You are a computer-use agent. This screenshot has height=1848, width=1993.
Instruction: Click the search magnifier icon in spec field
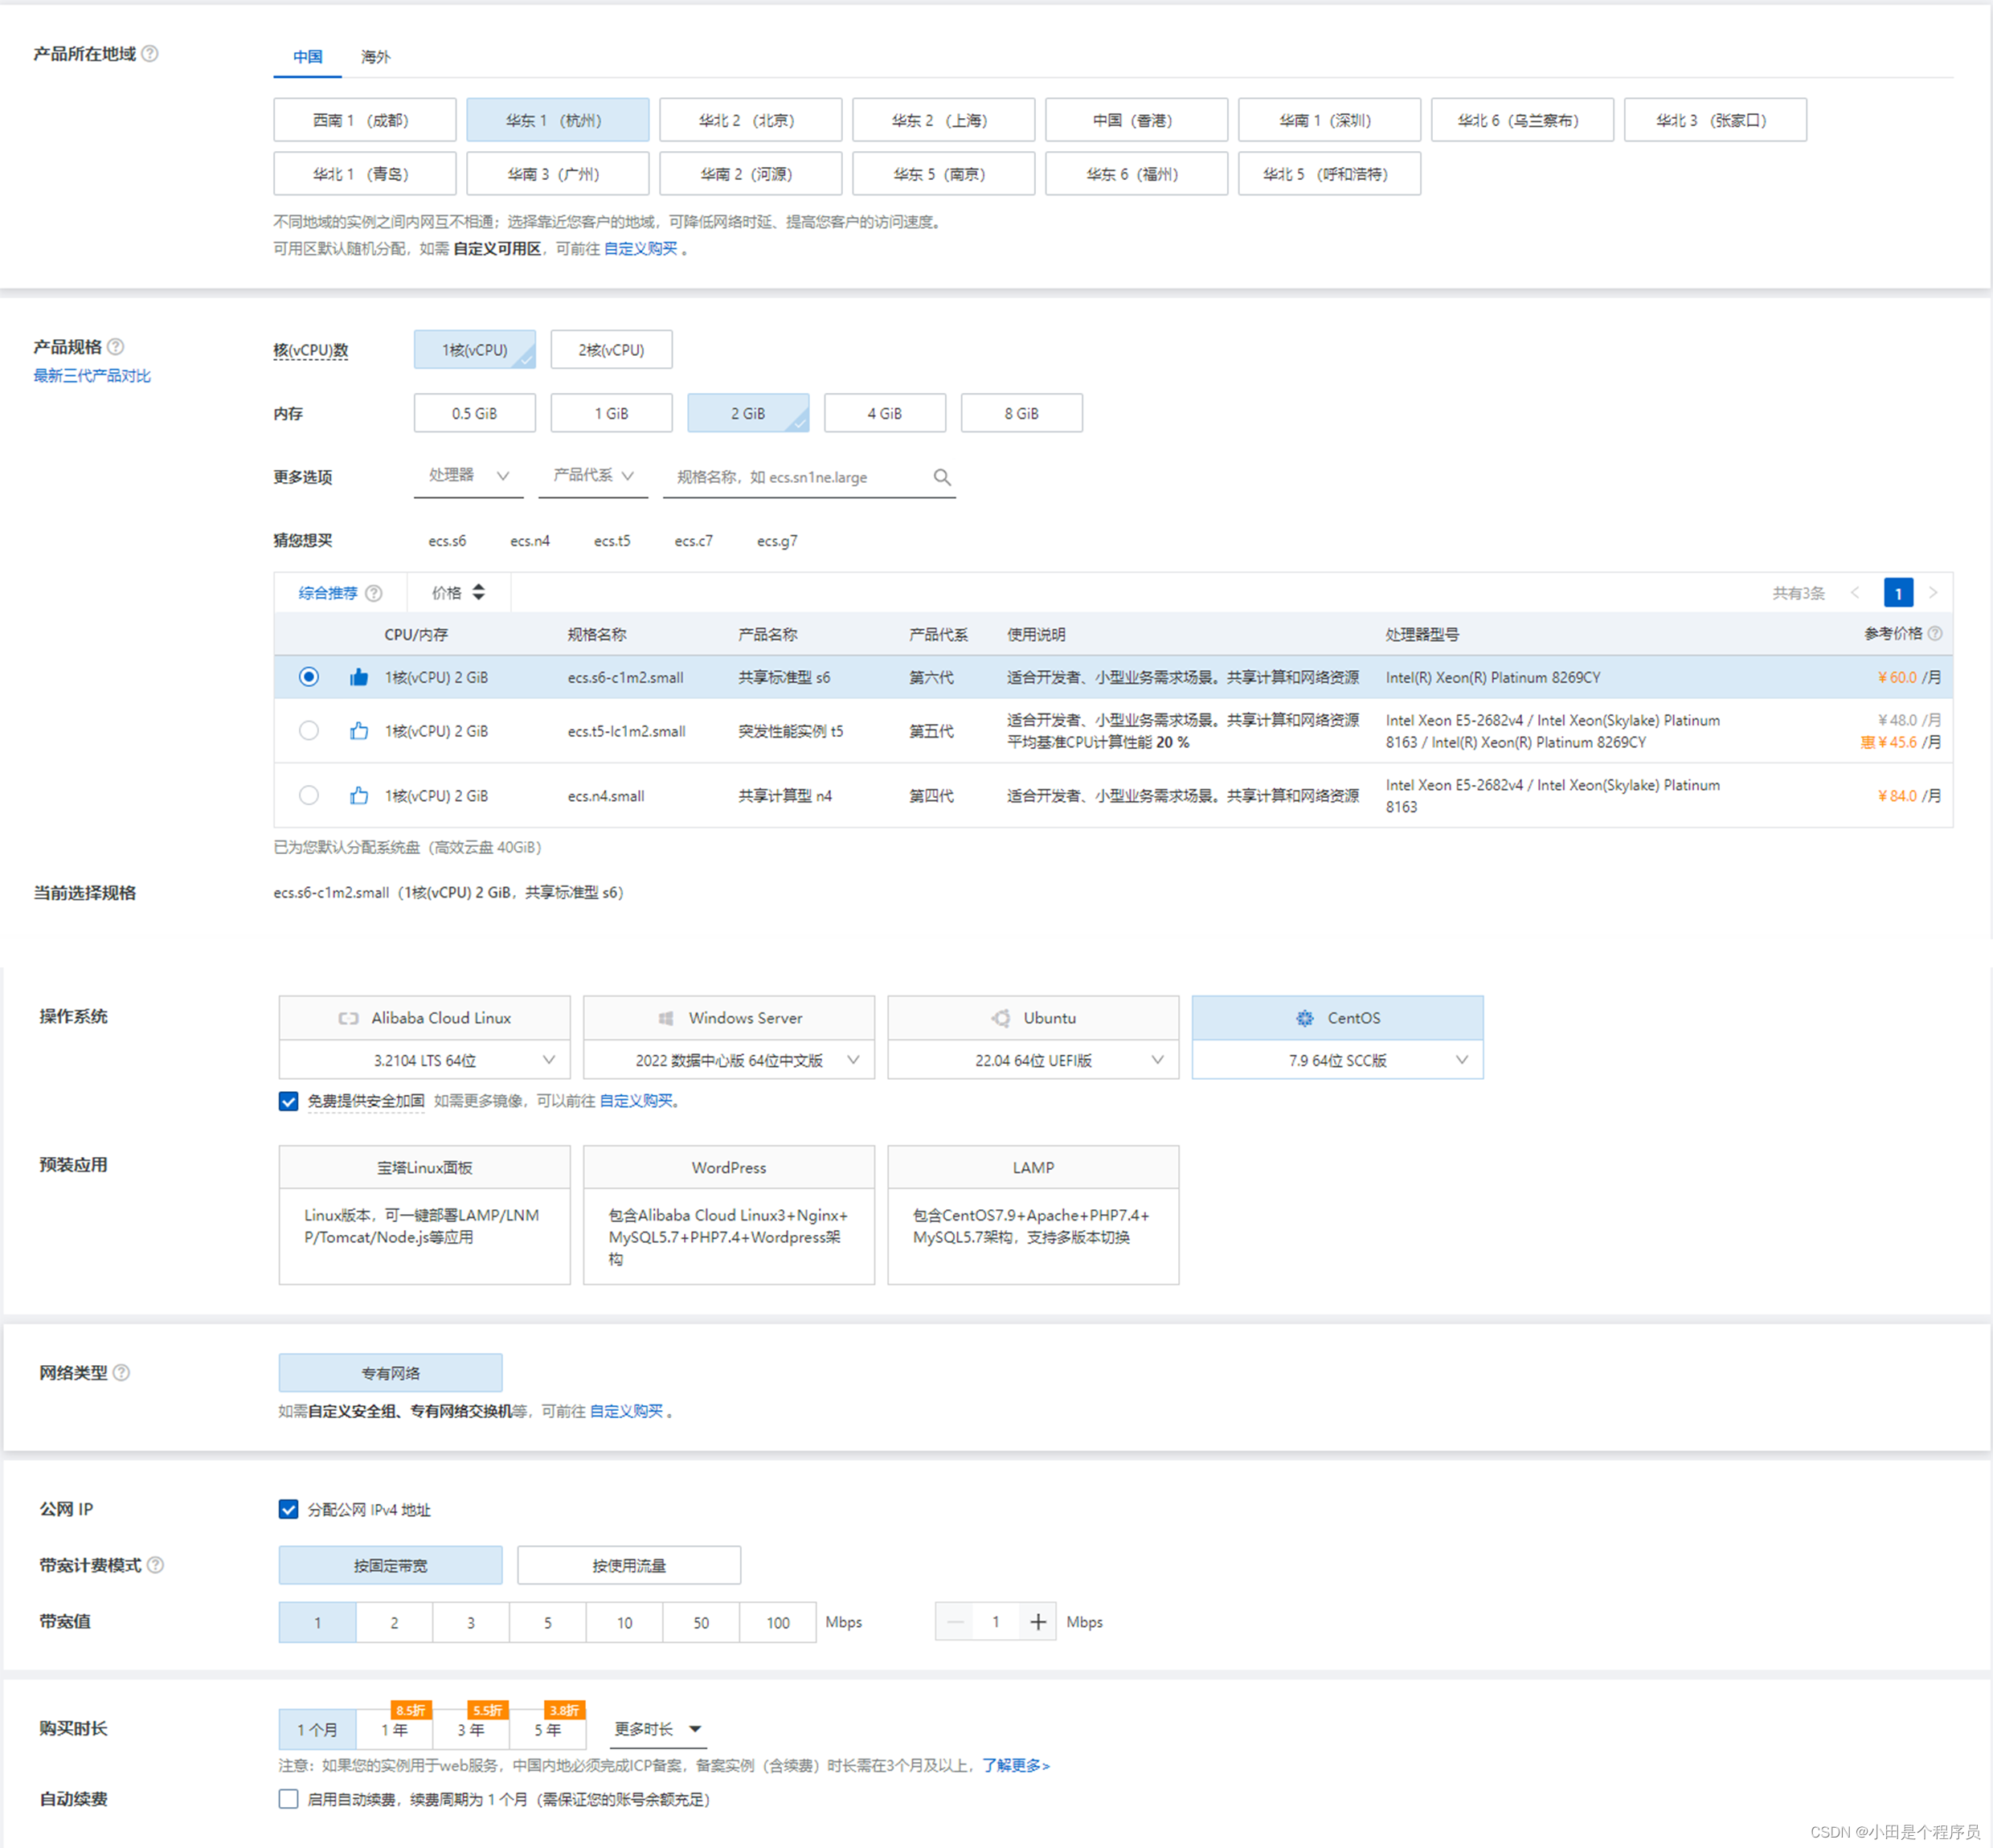tap(941, 477)
